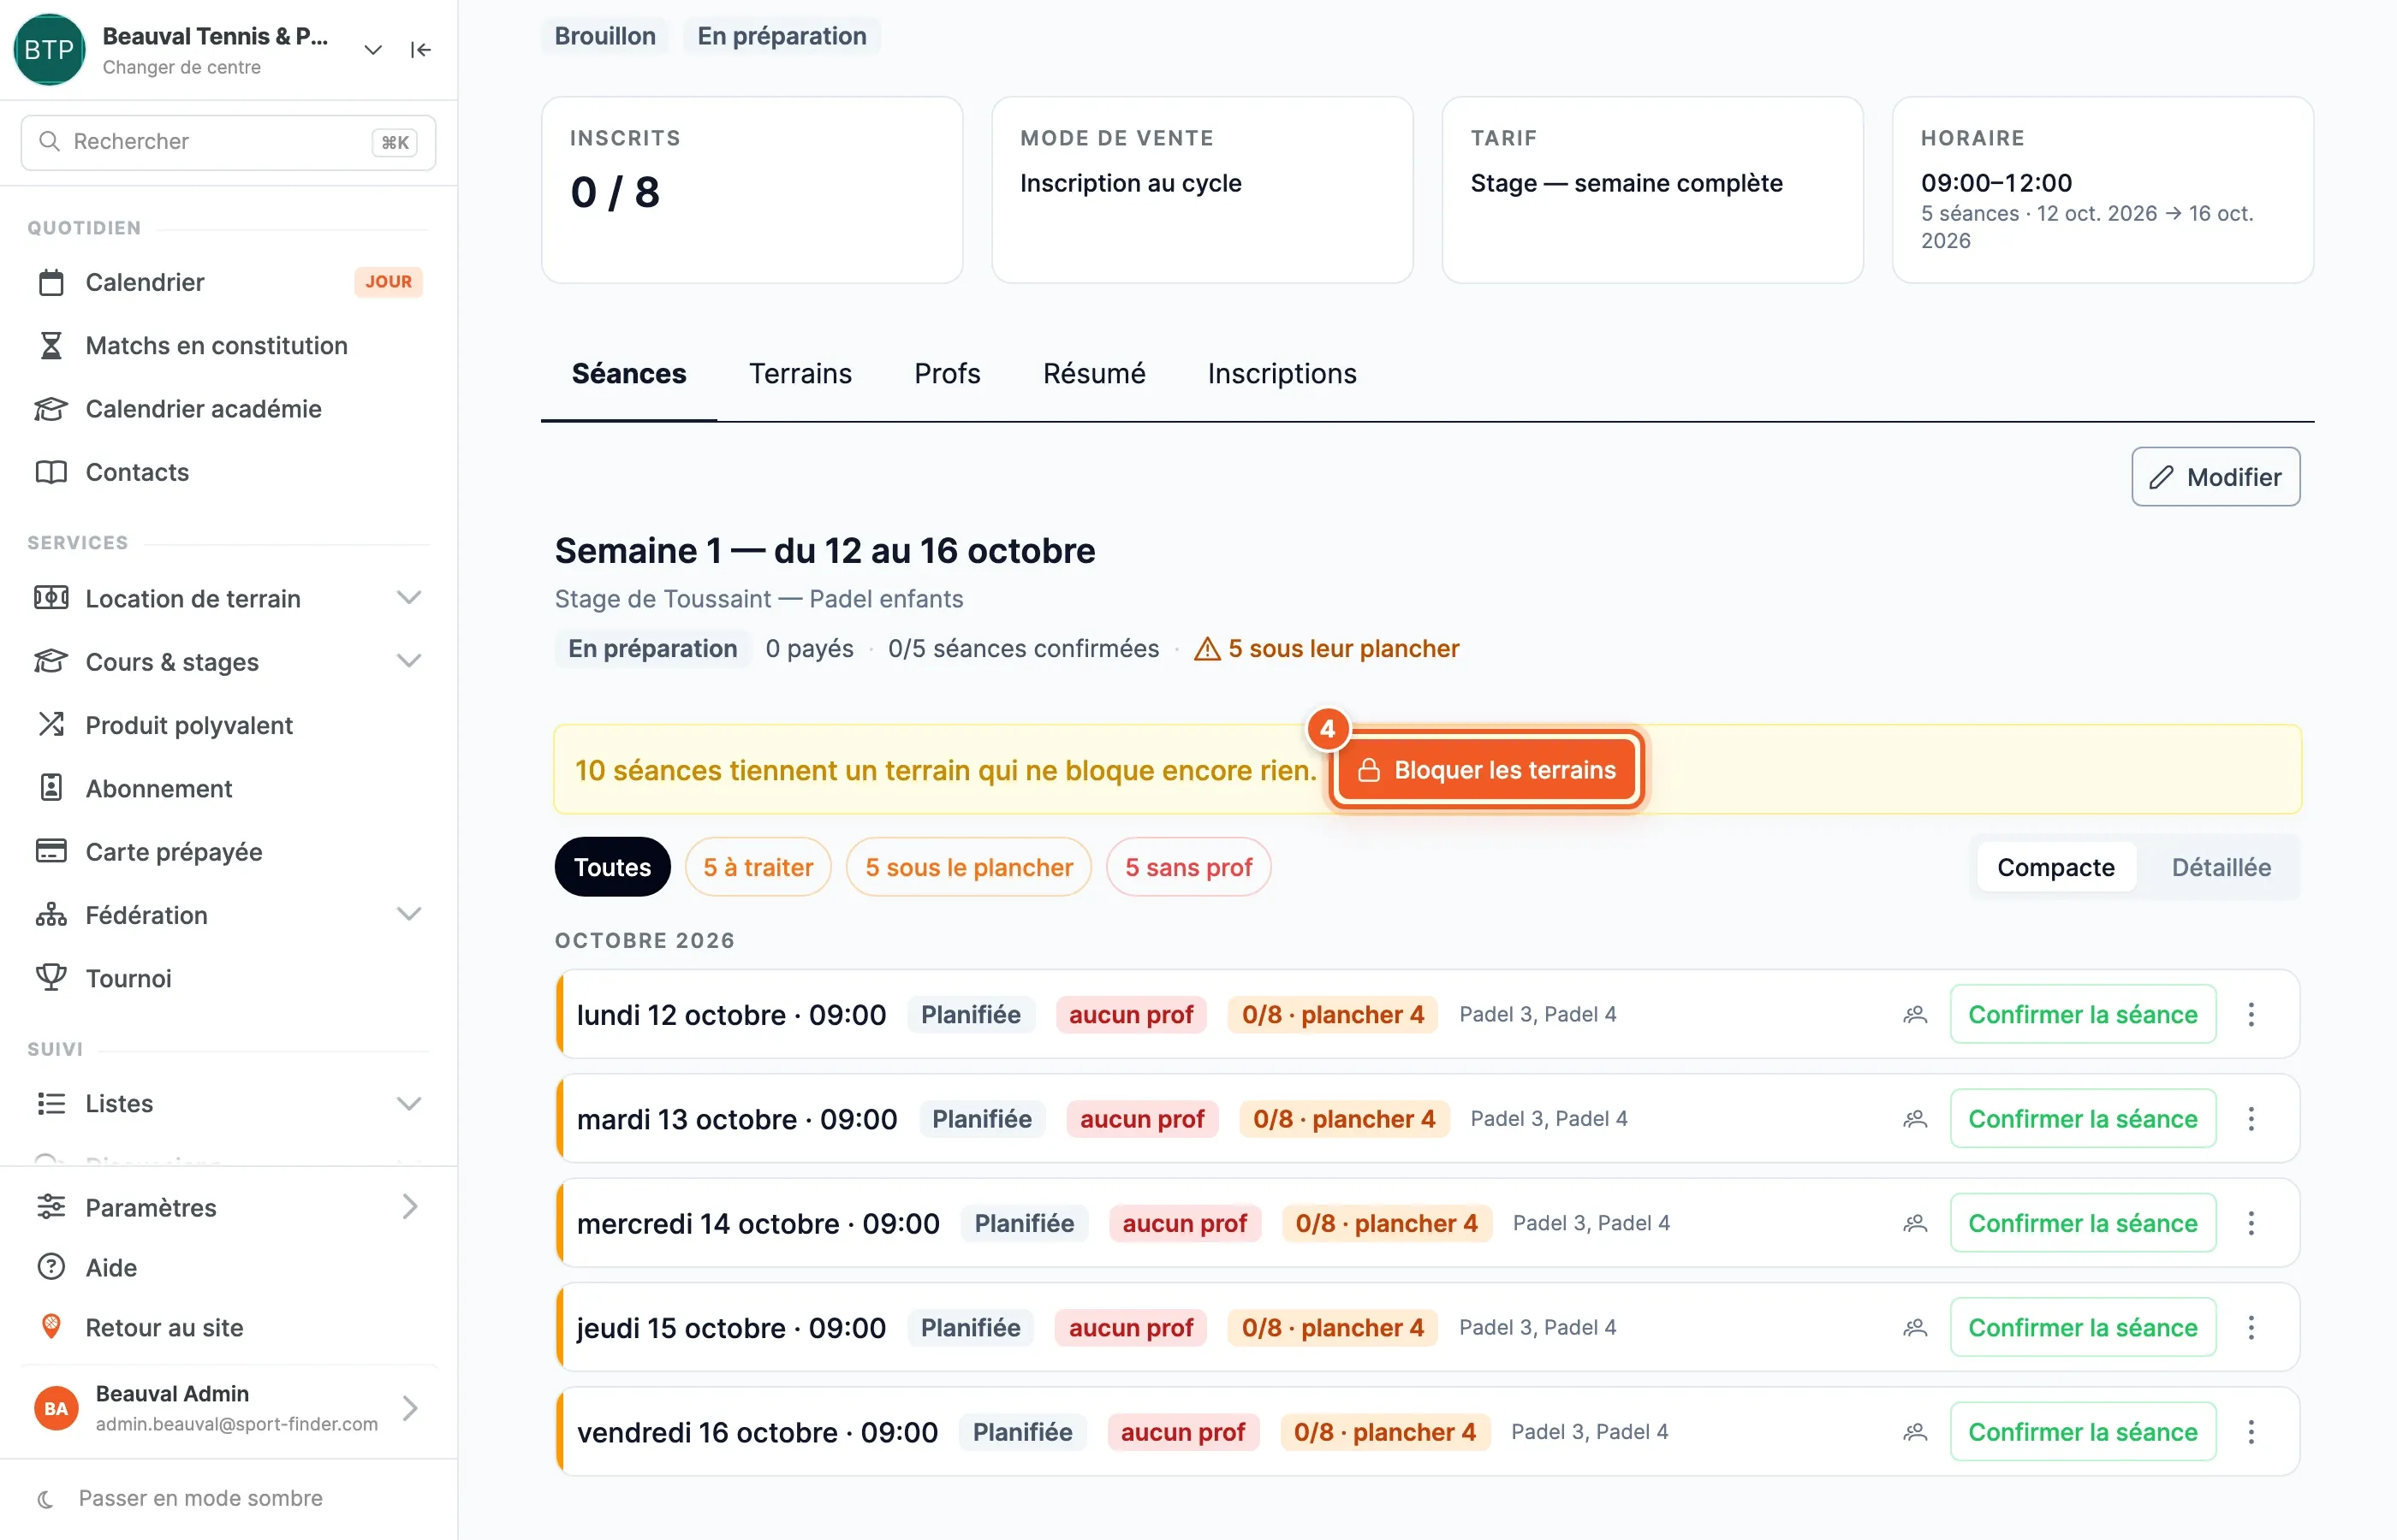Viewport: 2397px width, 1540px height.
Task: Expand the Listes submenu
Action: 409,1104
